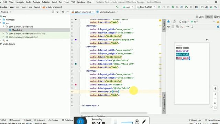Switch editor to Code view
The height and width of the screenshot is (124, 220).
pyautogui.click(x=200, y=17)
